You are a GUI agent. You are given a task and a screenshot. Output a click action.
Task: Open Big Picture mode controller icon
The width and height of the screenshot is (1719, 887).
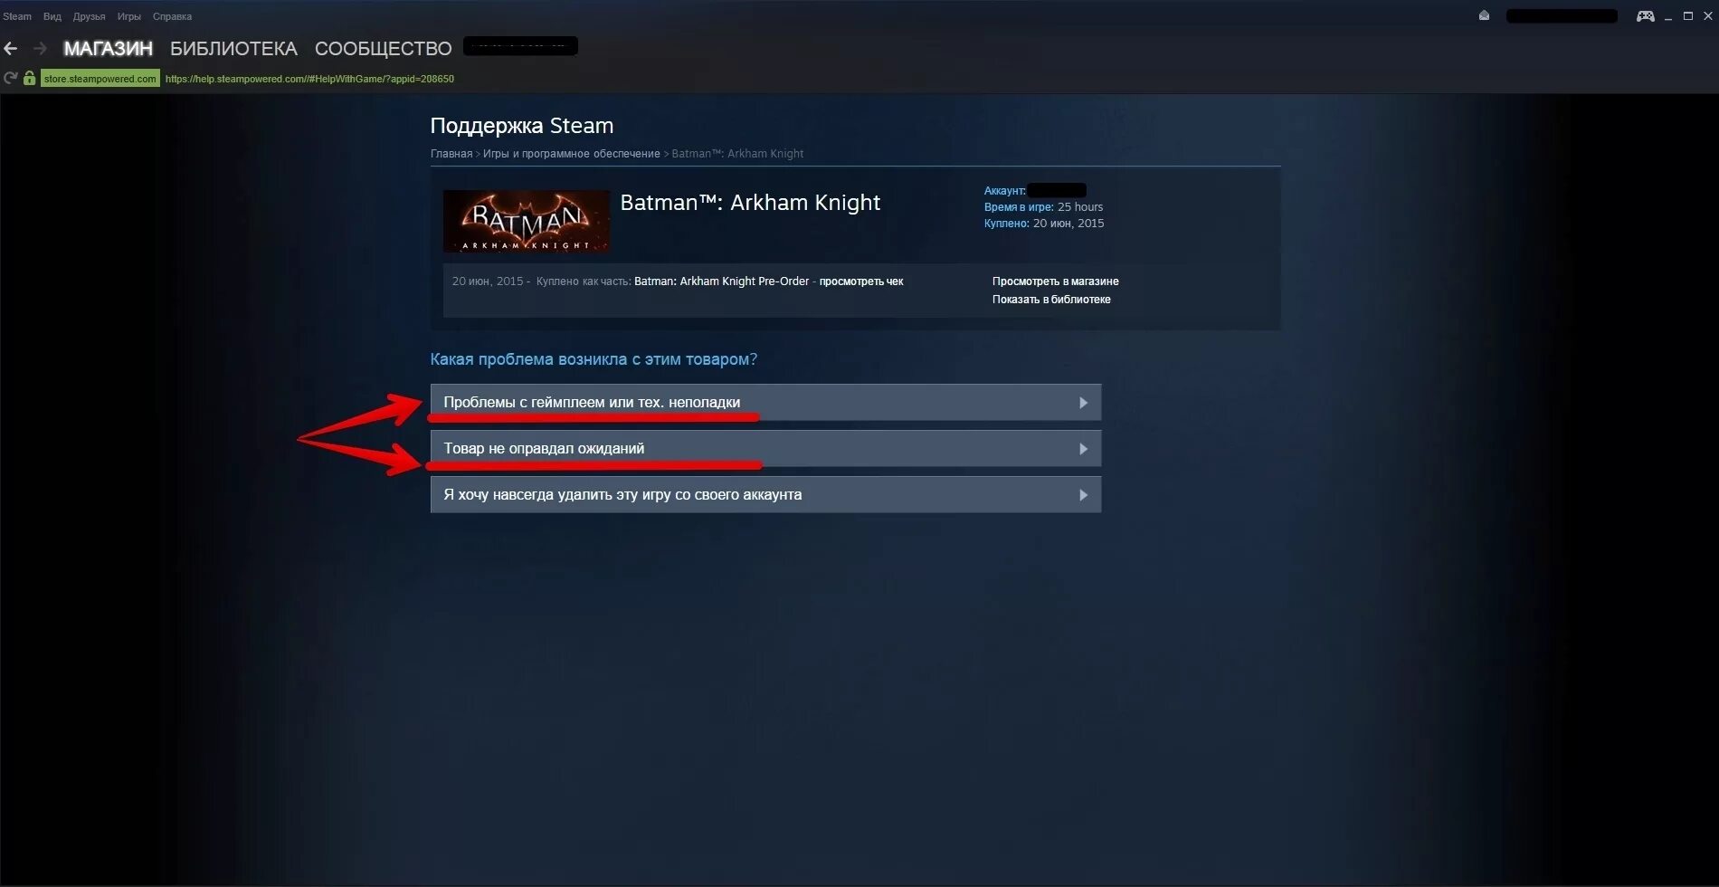click(1645, 16)
